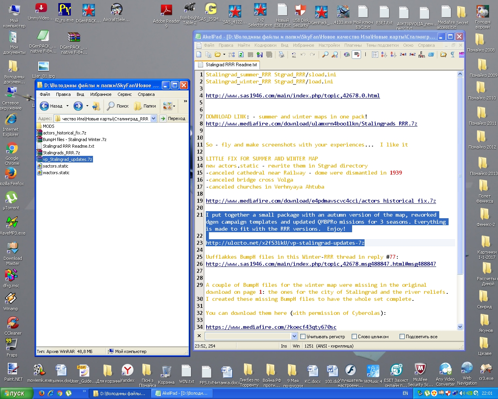The height and width of the screenshot is (399, 498).
Task: Open the 'Кодировки' menu in AkelPad
Action: tap(265, 45)
